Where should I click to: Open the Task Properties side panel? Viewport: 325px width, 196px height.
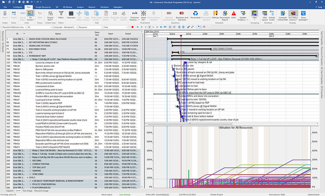(322, 38)
